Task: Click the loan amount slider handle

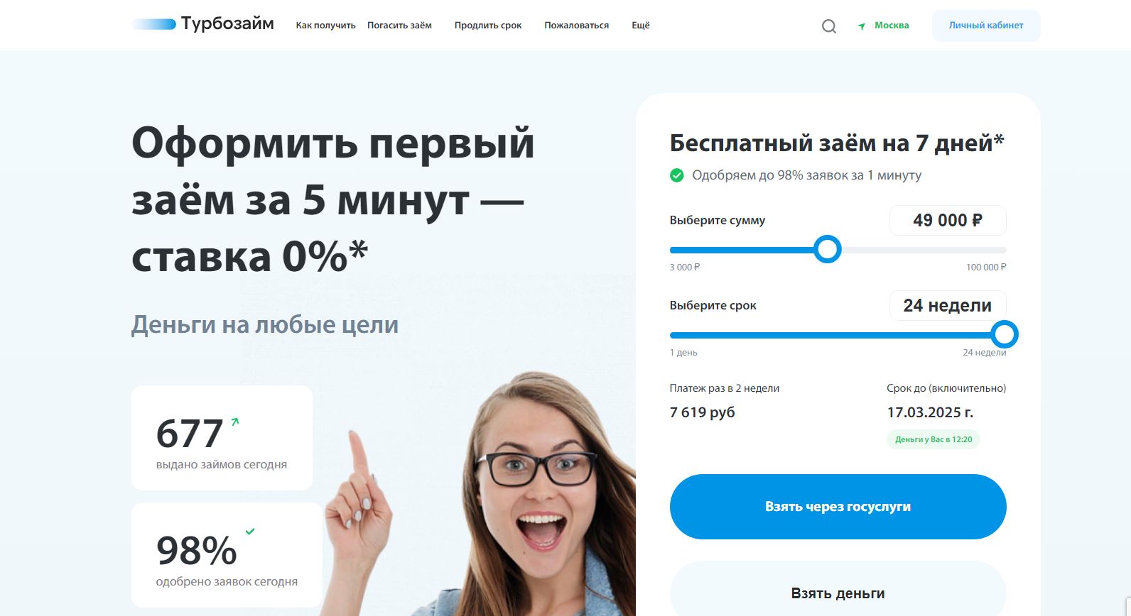Action: (x=827, y=250)
